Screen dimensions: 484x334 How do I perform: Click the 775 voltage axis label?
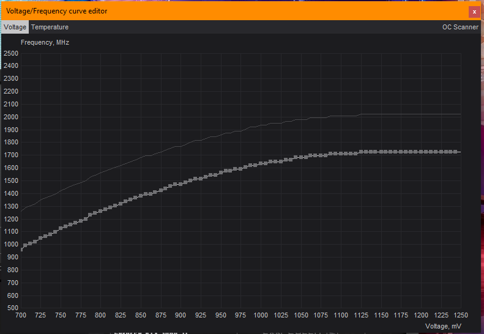pos(81,315)
